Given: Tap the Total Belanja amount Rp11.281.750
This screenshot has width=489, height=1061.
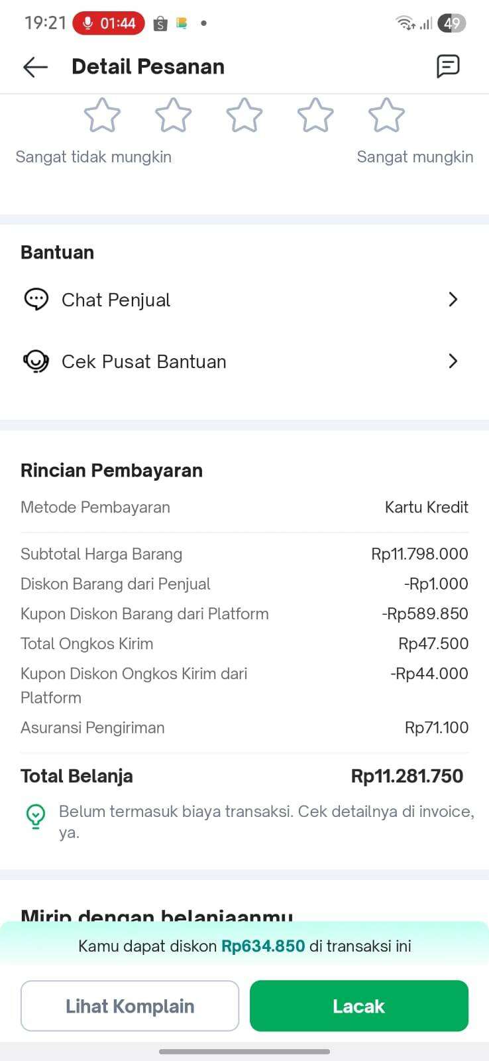Looking at the screenshot, I should (x=407, y=776).
